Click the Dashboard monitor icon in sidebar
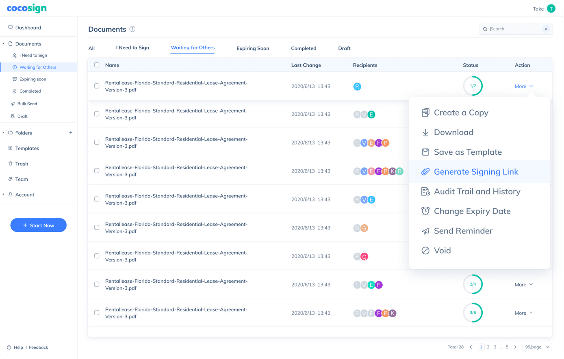 [x=11, y=28]
